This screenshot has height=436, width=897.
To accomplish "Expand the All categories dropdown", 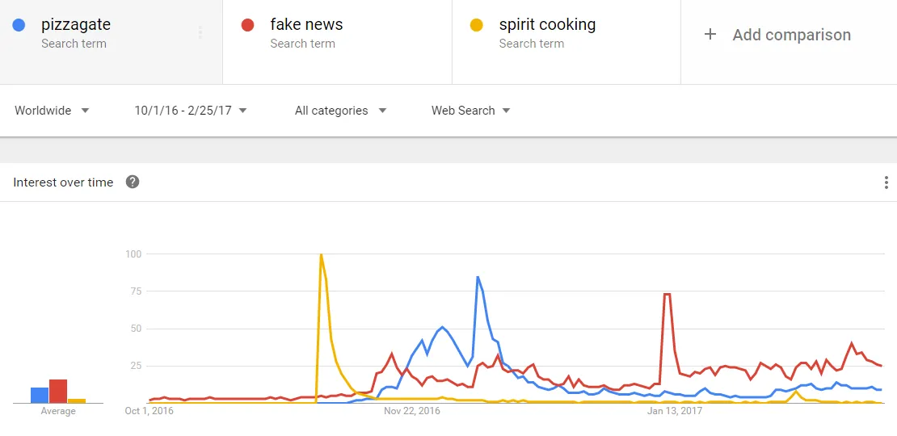I will pyautogui.click(x=340, y=111).
